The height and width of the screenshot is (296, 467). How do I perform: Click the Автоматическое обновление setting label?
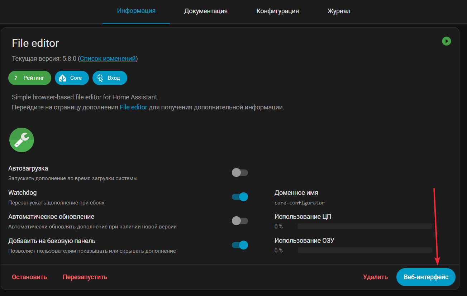pos(51,217)
